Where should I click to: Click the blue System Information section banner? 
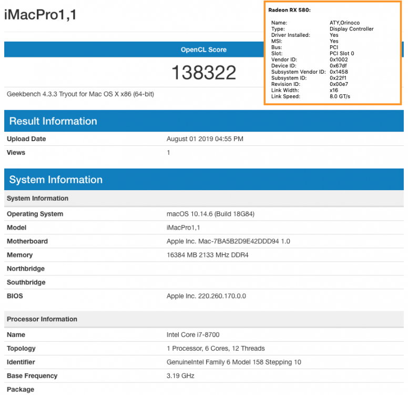click(x=204, y=180)
